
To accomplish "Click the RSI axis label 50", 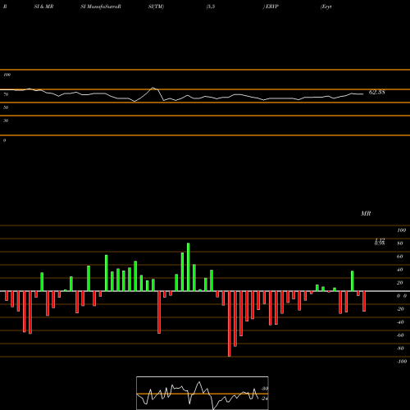I will point(6,107).
